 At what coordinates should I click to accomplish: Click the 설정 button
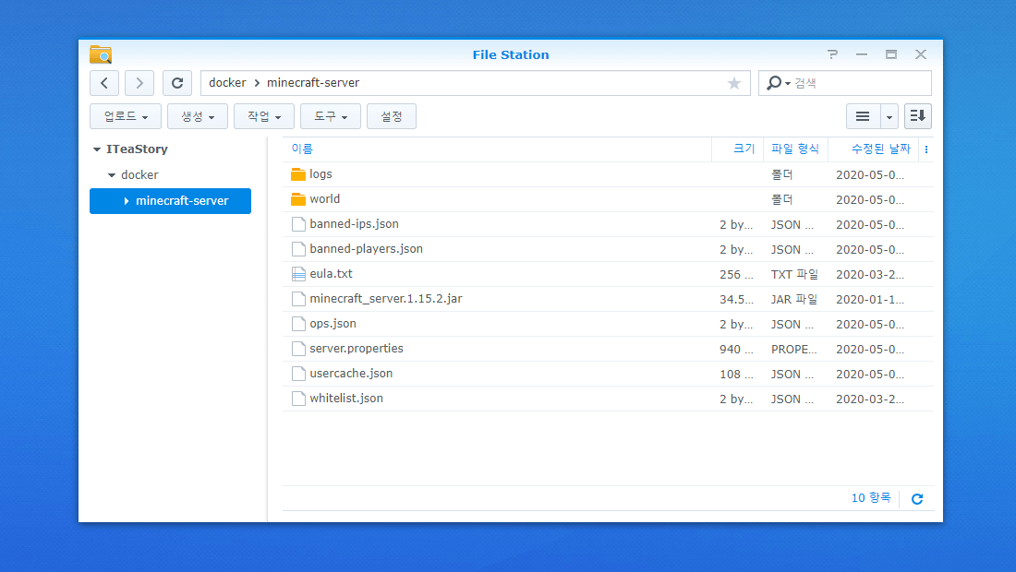(x=392, y=116)
